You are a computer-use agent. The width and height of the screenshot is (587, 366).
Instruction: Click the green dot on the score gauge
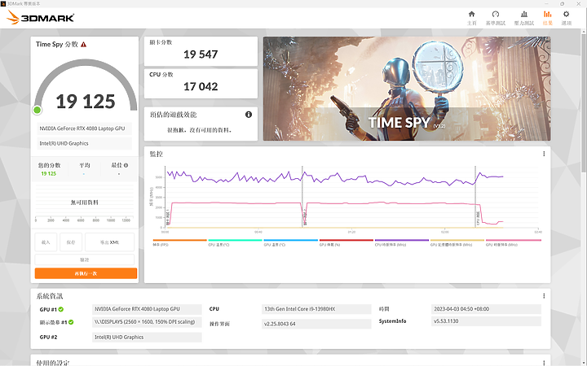37,110
